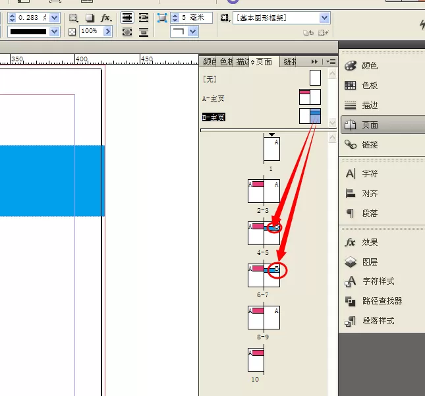The image size is (425, 396).
Task: Expand the opacity 100% slider arrow
Action: [107, 32]
